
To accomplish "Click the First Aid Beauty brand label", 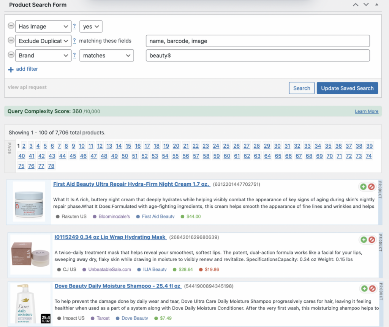I will click(158, 216).
